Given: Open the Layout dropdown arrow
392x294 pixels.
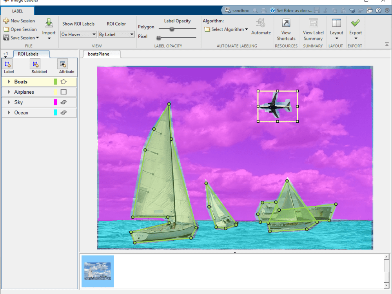Looking at the screenshot, I should [336, 38].
